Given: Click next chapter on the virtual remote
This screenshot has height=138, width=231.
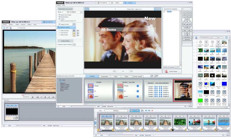Looking at the screenshot, I should point(189,31).
